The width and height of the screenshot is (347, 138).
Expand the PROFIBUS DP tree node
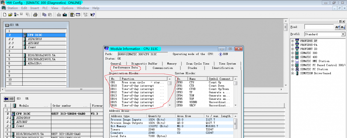pyautogui.click(x=293, y=41)
